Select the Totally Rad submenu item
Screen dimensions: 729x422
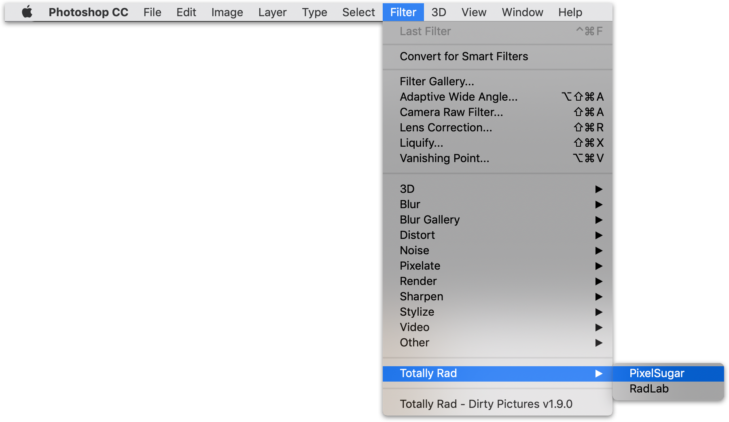(497, 373)
